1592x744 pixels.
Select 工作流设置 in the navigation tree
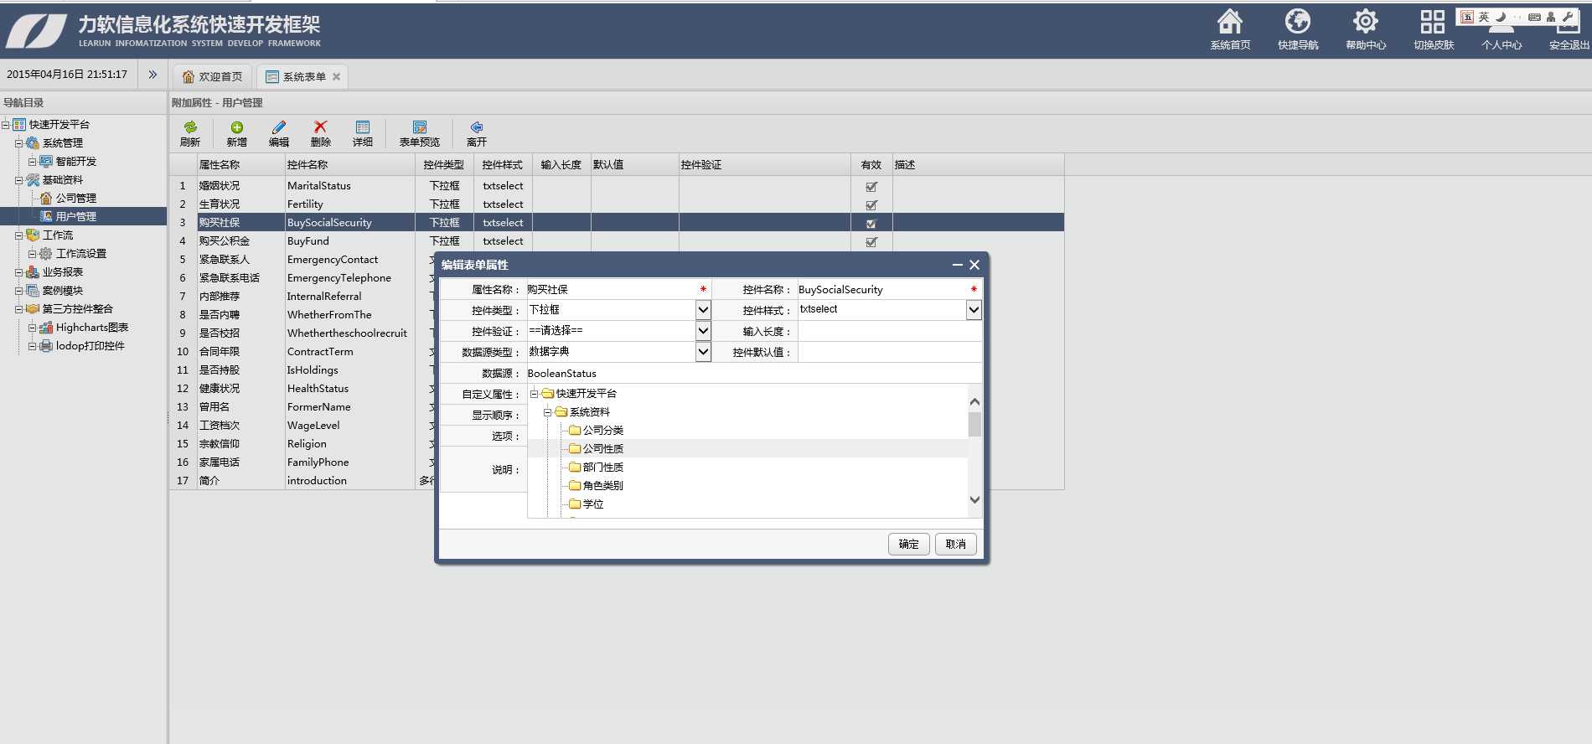80,253
